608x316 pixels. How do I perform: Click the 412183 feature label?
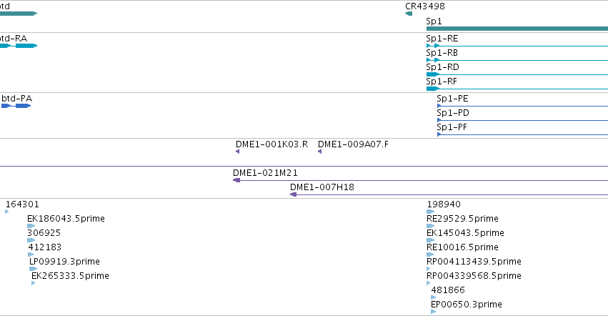pyautogui.click(x=44, y=247)
